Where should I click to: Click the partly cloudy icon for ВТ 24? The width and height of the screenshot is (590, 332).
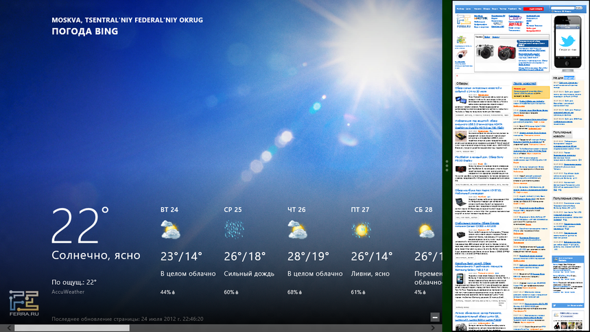point(170,230)
